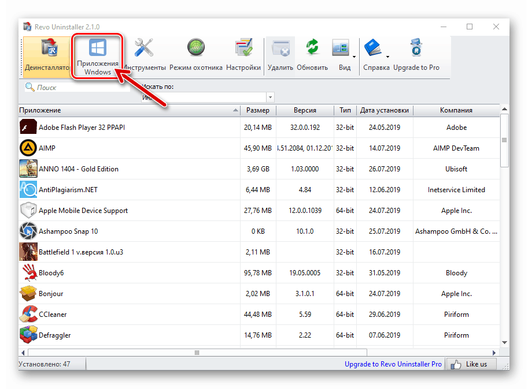Sort by the Тип column header
The width and height of the screenshot is (528, 389).
345,110
